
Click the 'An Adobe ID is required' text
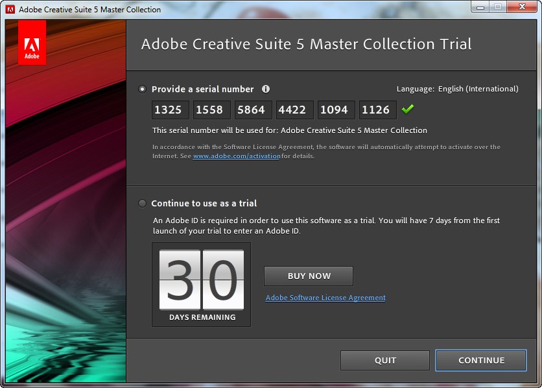pyautogui.click(x=326, y=226)
